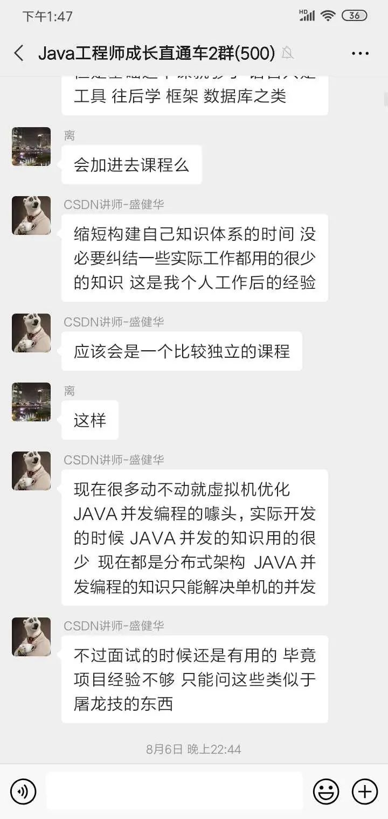Tap the message about 屠龙技的东西
Viewport: 388px width, 819px height.
[195, 679]
